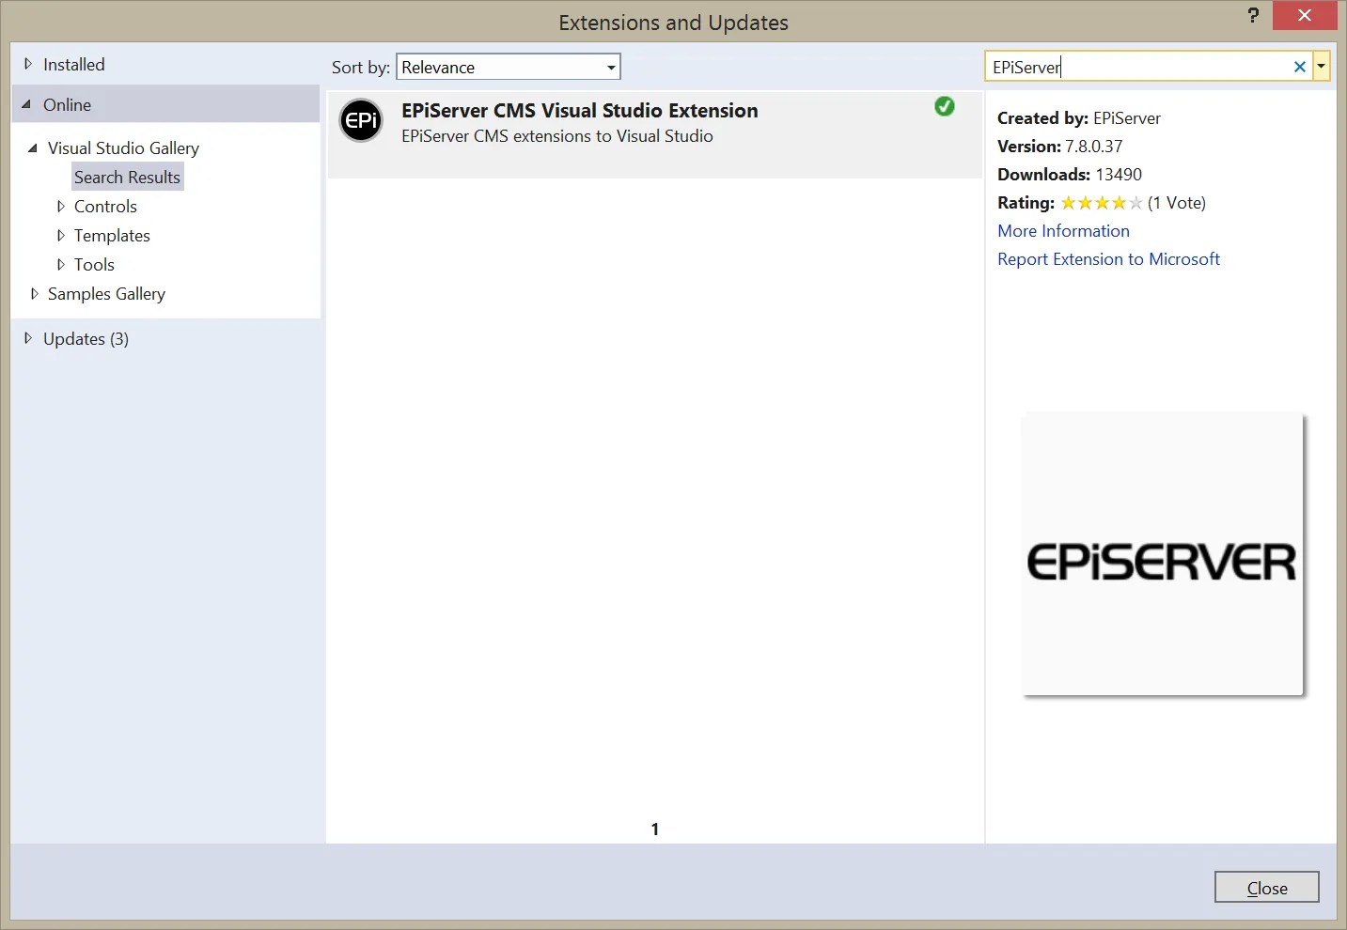Open the Installed category label
This screenshot has height=930, width=1347.
coord(73,64)
